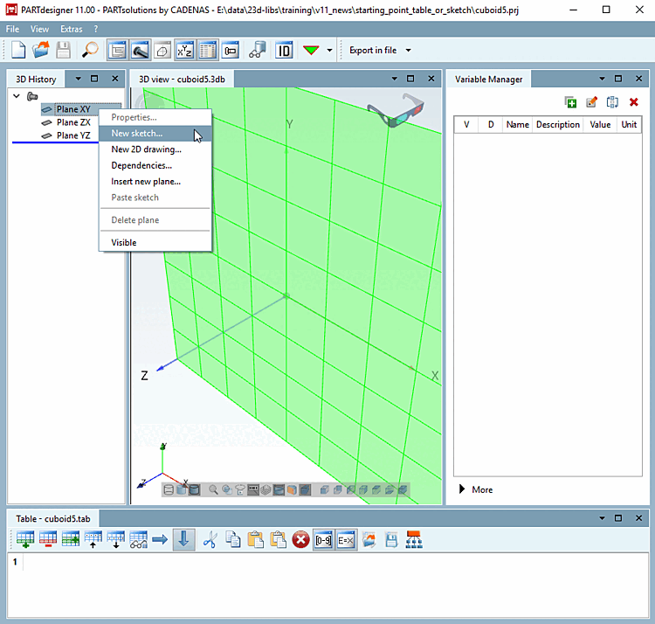655x624 pixels.
Task: Expand the More section in Variable Manager
Action: tap(476, 489)
